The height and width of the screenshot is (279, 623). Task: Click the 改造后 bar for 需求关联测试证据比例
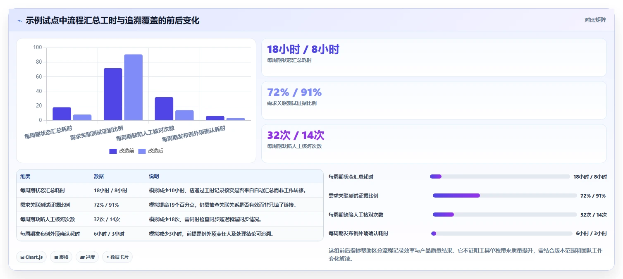click(x=133, y=87)
